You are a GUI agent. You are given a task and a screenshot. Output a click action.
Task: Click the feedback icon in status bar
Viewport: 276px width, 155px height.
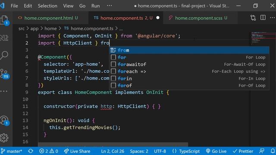pos(262,151)
